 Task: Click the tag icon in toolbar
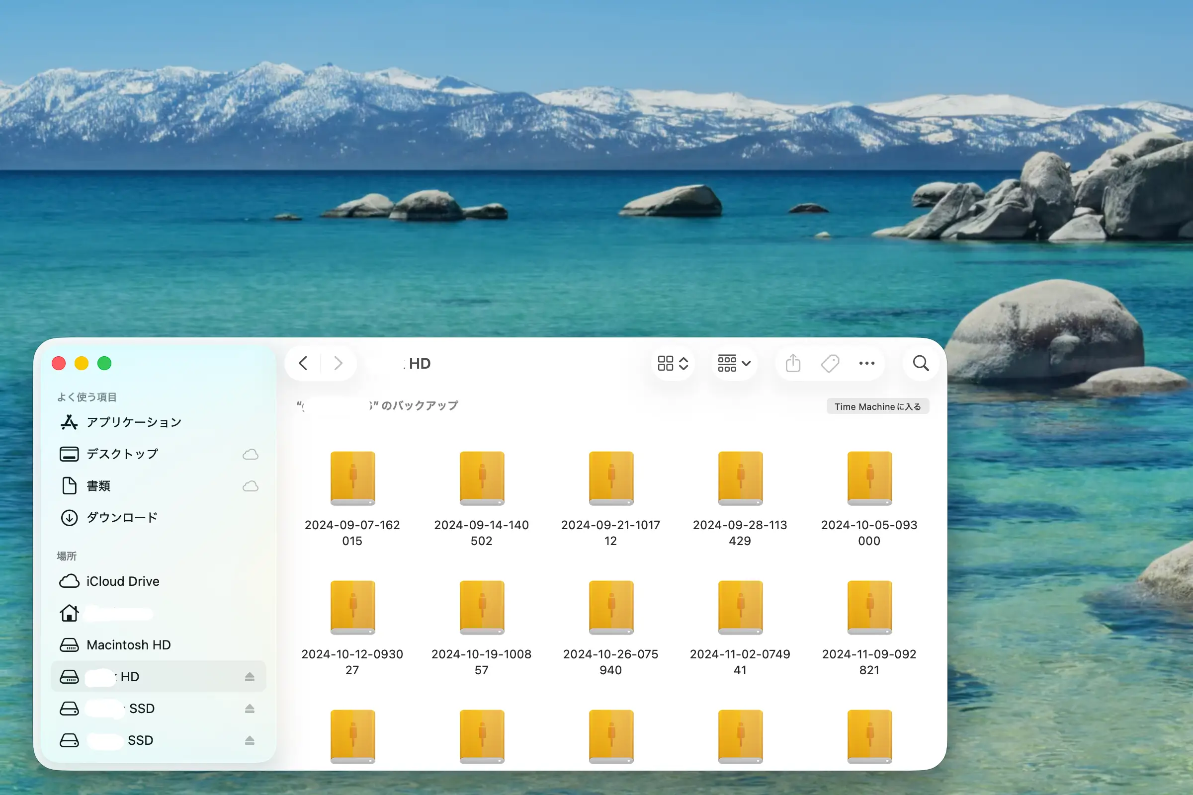pyautogui.click(x=830, y=363)
